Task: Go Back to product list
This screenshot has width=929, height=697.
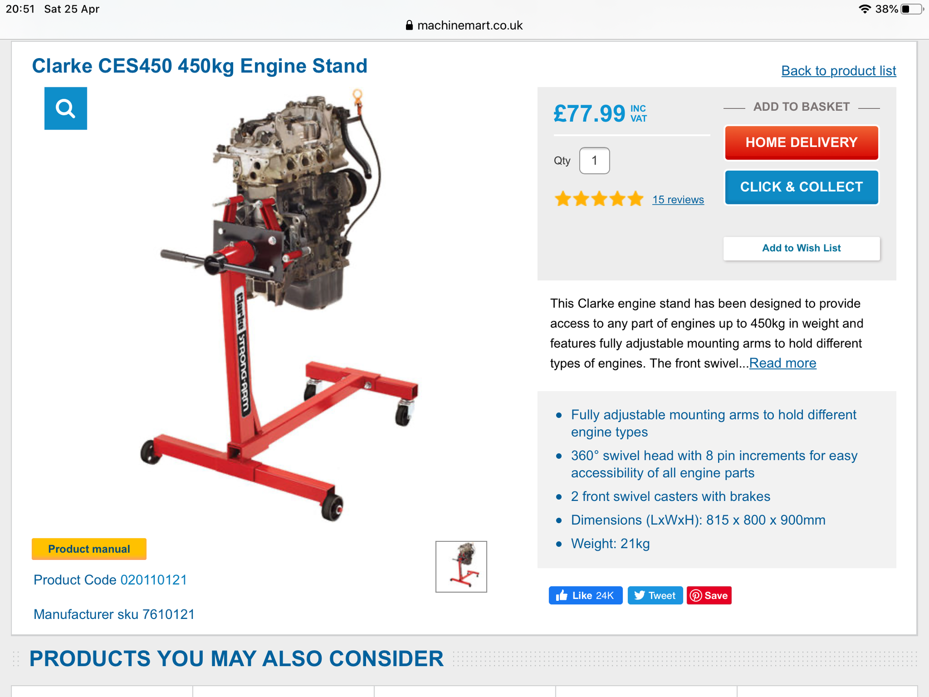Action: [x=838, y=71]
